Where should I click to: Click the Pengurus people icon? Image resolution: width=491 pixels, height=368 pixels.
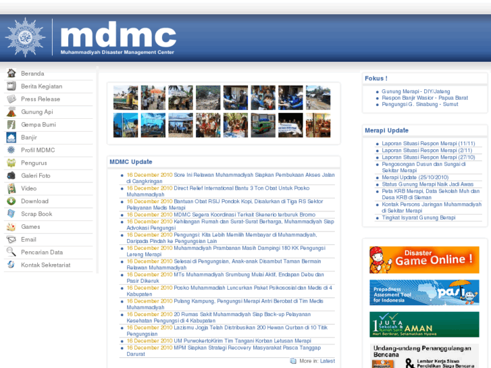click(x=11, y=163)
